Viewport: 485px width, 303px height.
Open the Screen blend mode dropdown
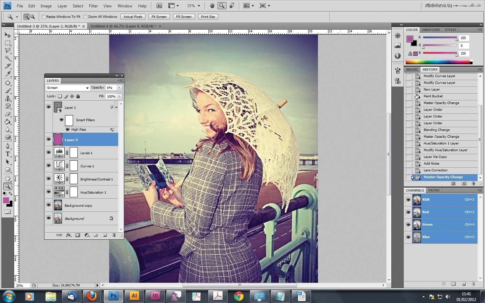68,88
